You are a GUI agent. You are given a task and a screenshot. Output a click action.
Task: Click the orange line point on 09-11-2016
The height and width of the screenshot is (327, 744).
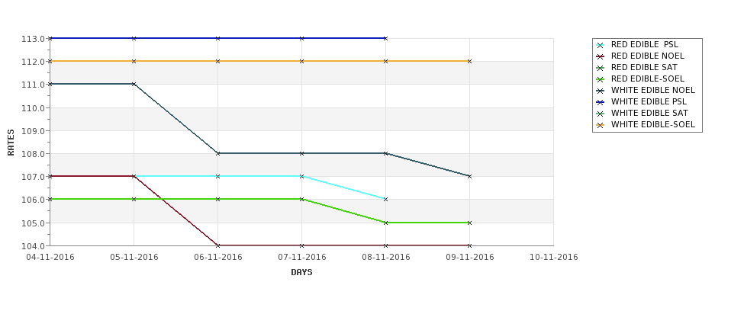[x=470, y=61]
